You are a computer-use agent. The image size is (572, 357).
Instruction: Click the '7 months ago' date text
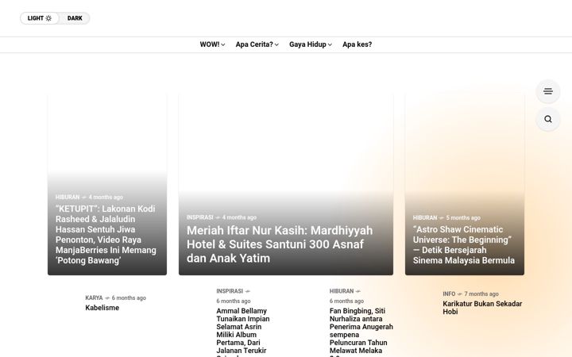point(481,294)
